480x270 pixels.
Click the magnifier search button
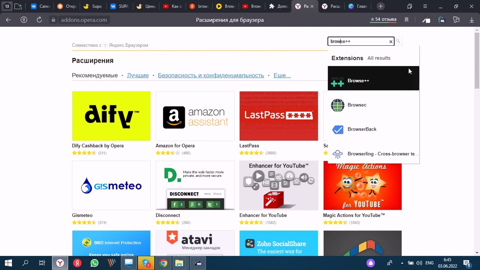398,41
